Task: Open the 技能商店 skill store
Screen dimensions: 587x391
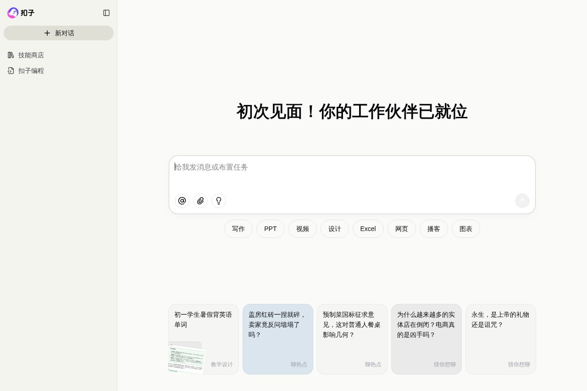Action: [31, 55]
